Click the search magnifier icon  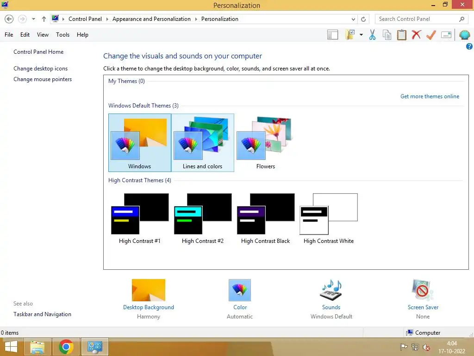[x=462, y=19]
